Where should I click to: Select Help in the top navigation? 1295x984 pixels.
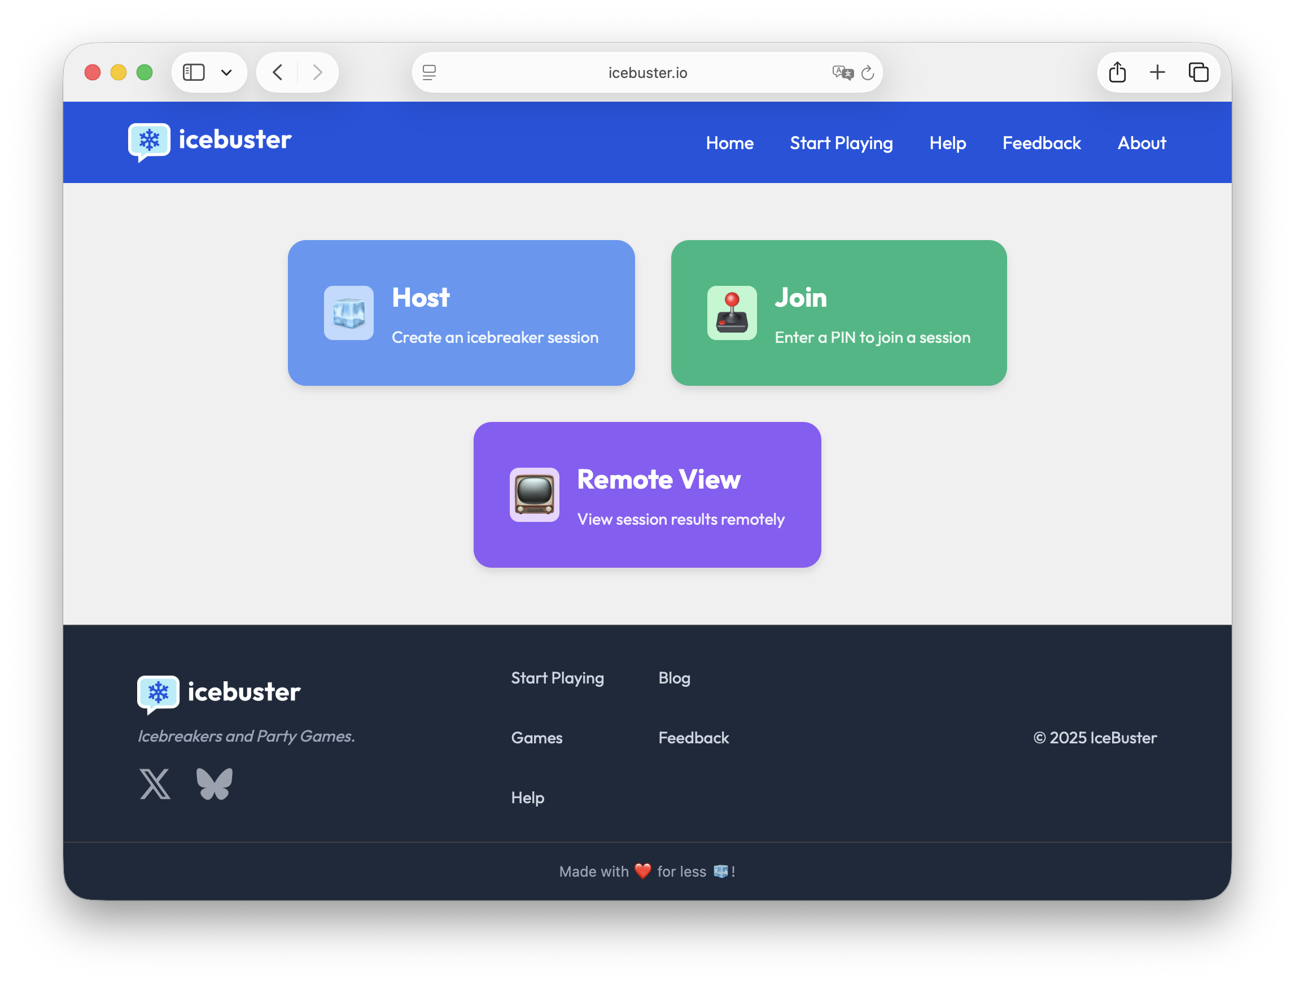pos(947,143)
